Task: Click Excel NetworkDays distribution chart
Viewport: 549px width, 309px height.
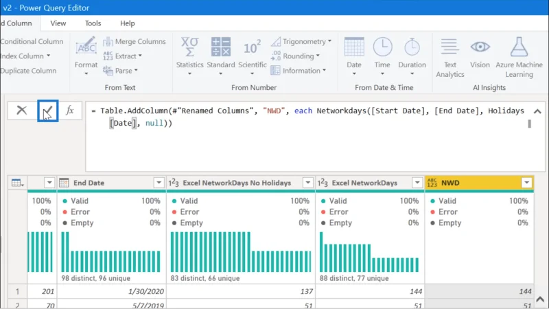Action: tap(369, 252)
